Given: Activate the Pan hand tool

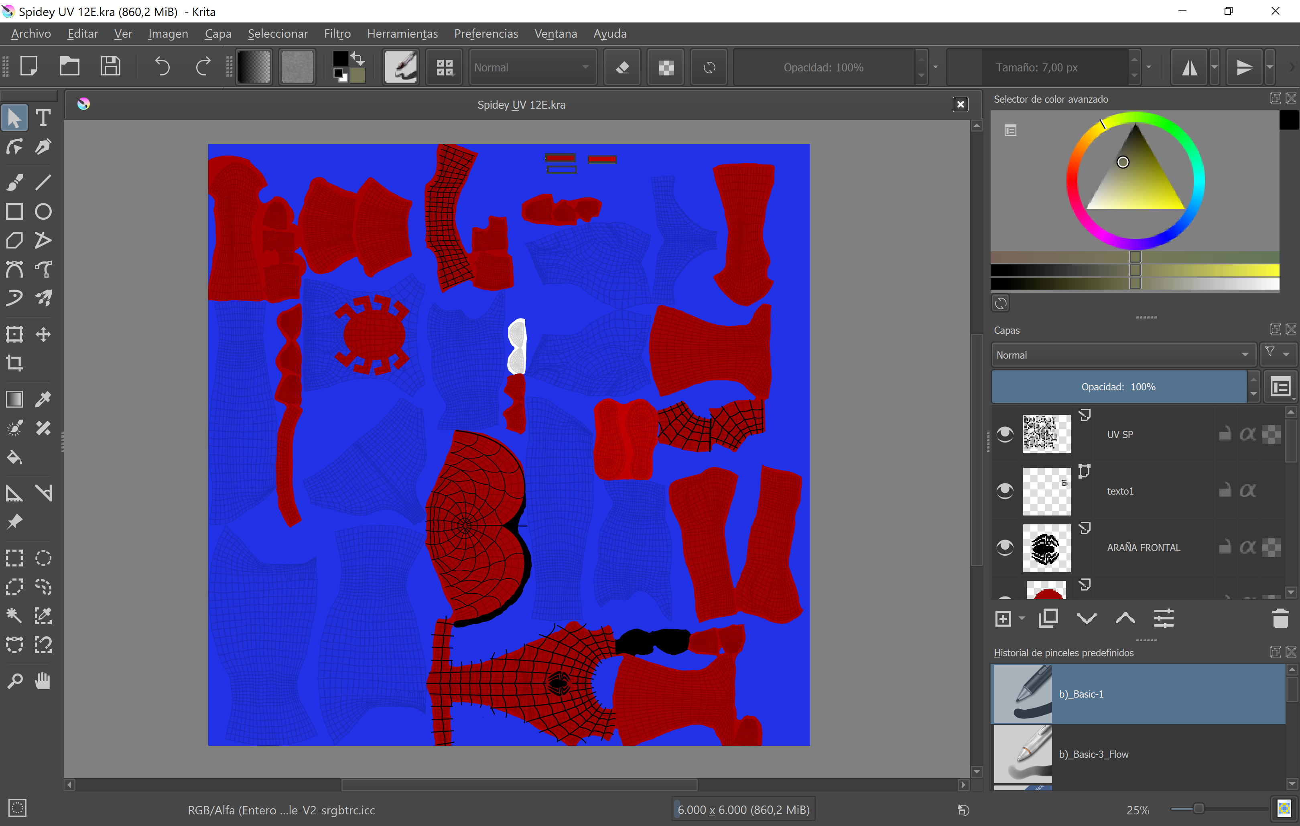Looking at the screenshot, I should pos(43,681).
